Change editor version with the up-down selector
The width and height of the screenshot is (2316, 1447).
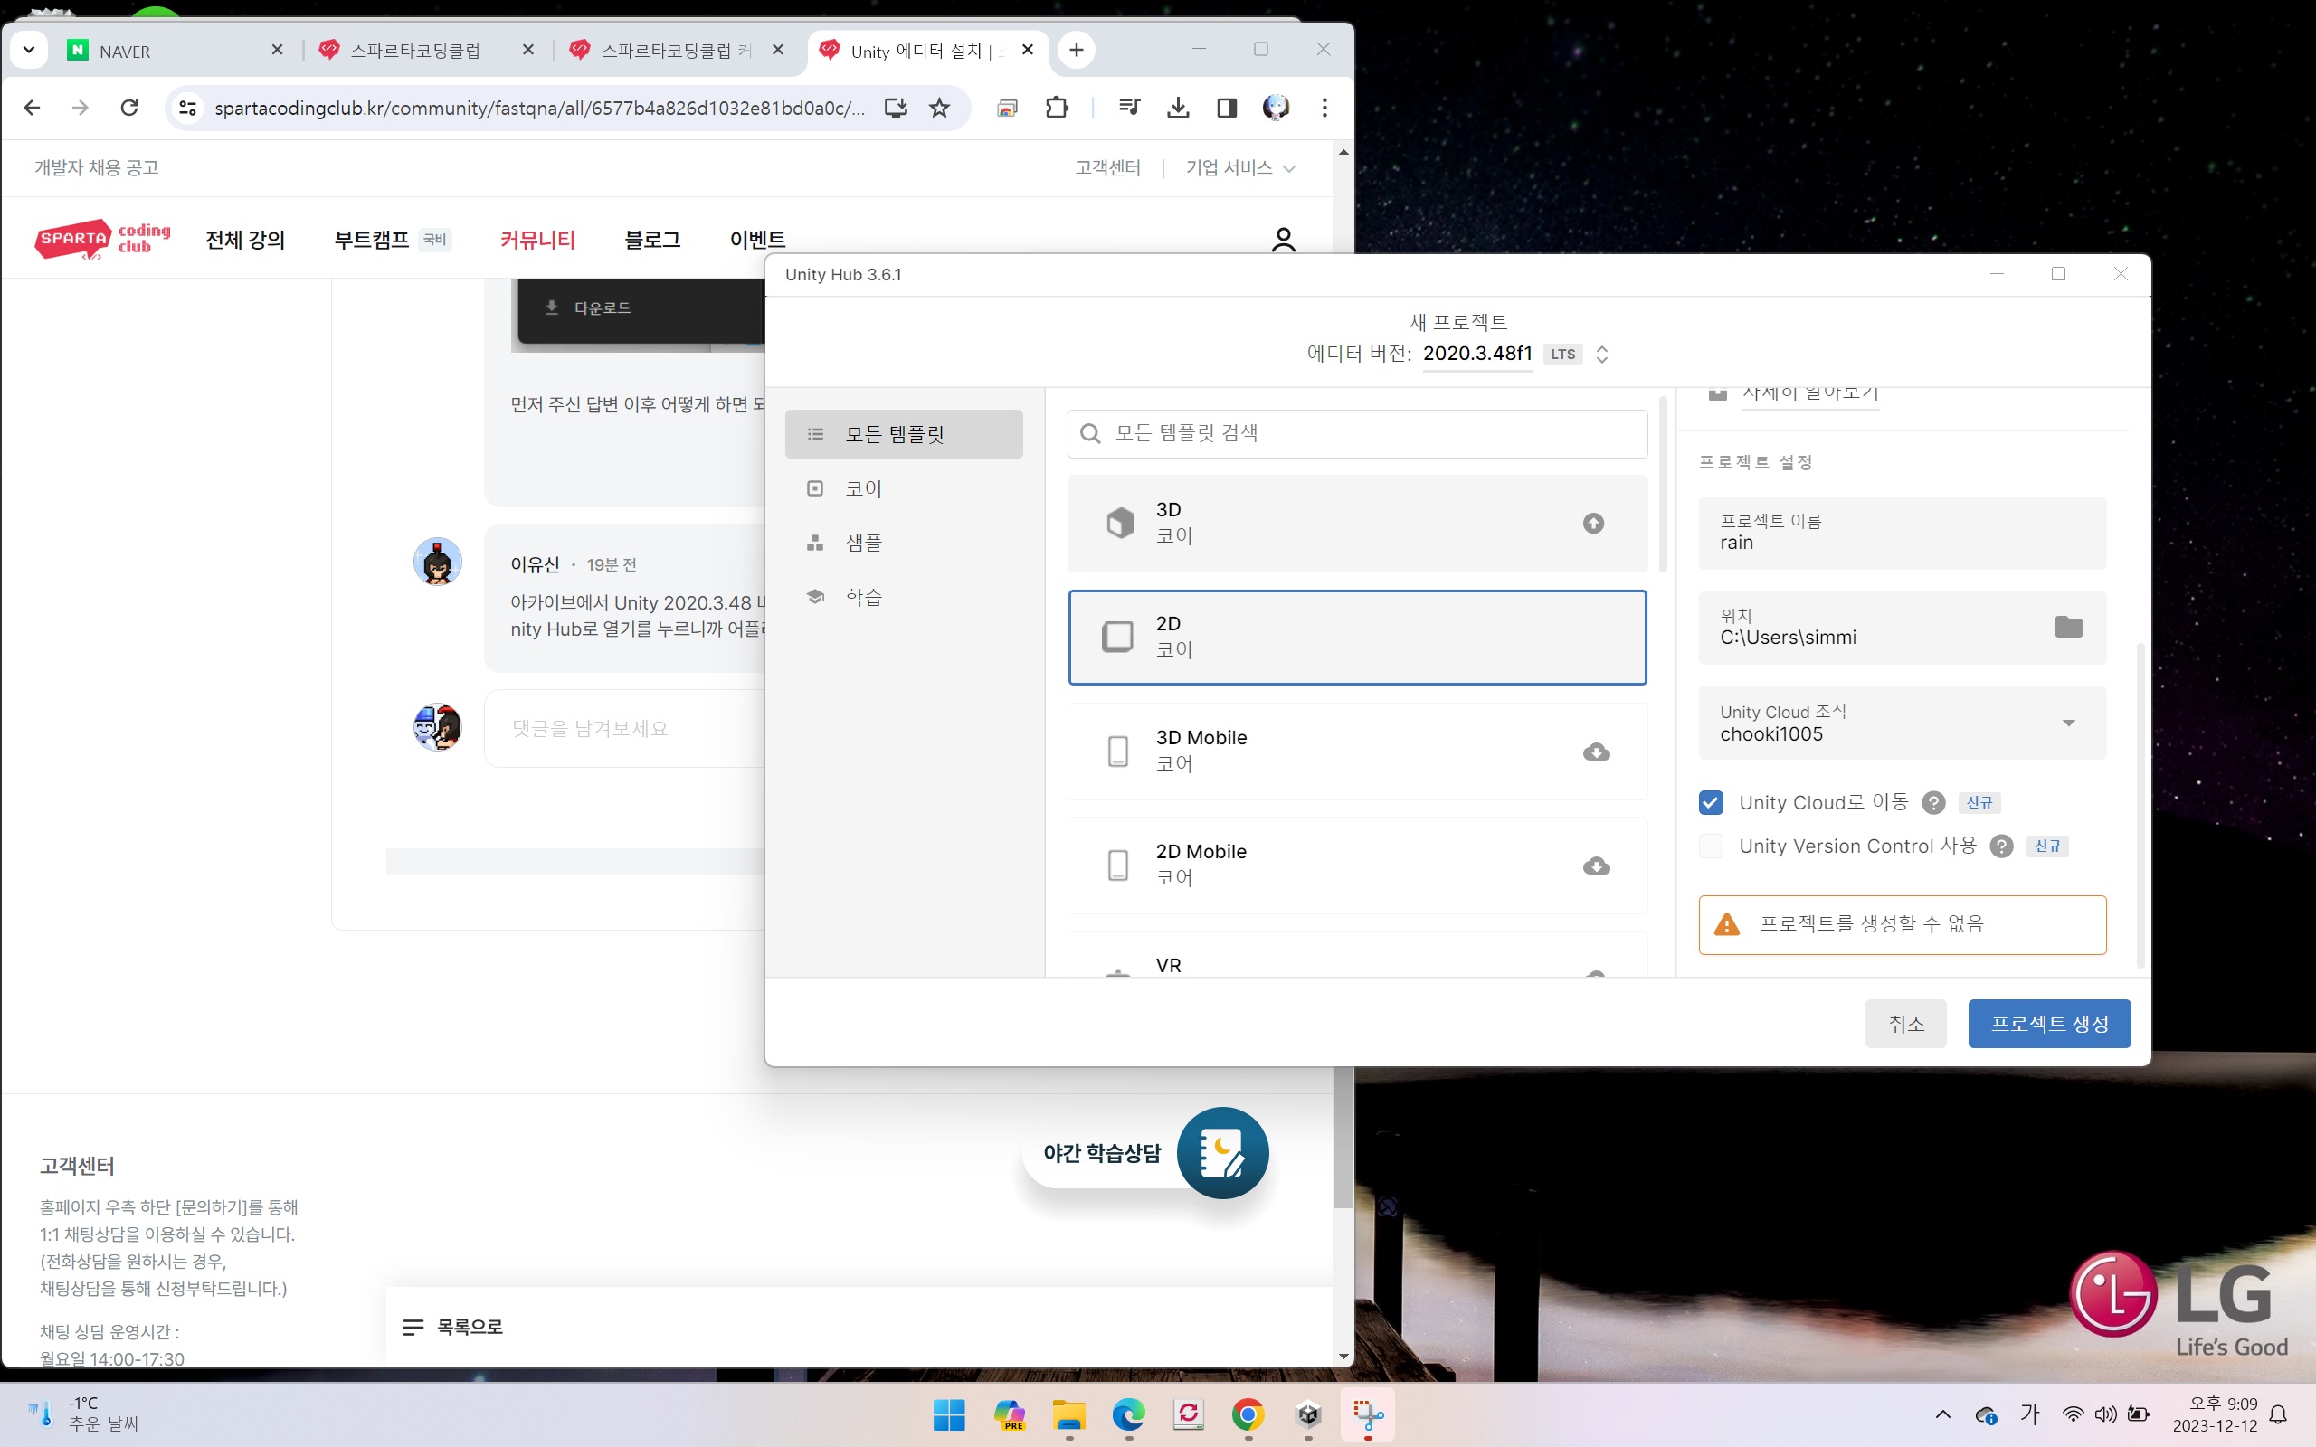click(1602, 355)
